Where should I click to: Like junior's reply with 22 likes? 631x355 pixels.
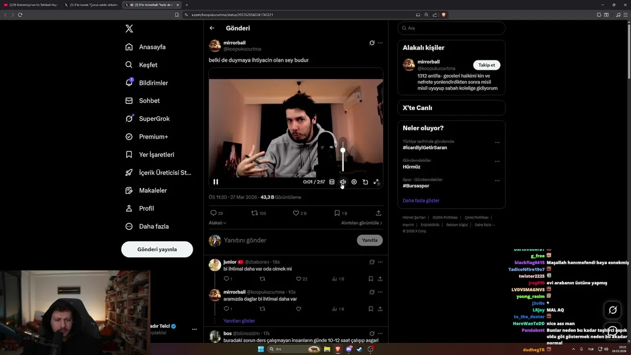[x=298, y=279]
